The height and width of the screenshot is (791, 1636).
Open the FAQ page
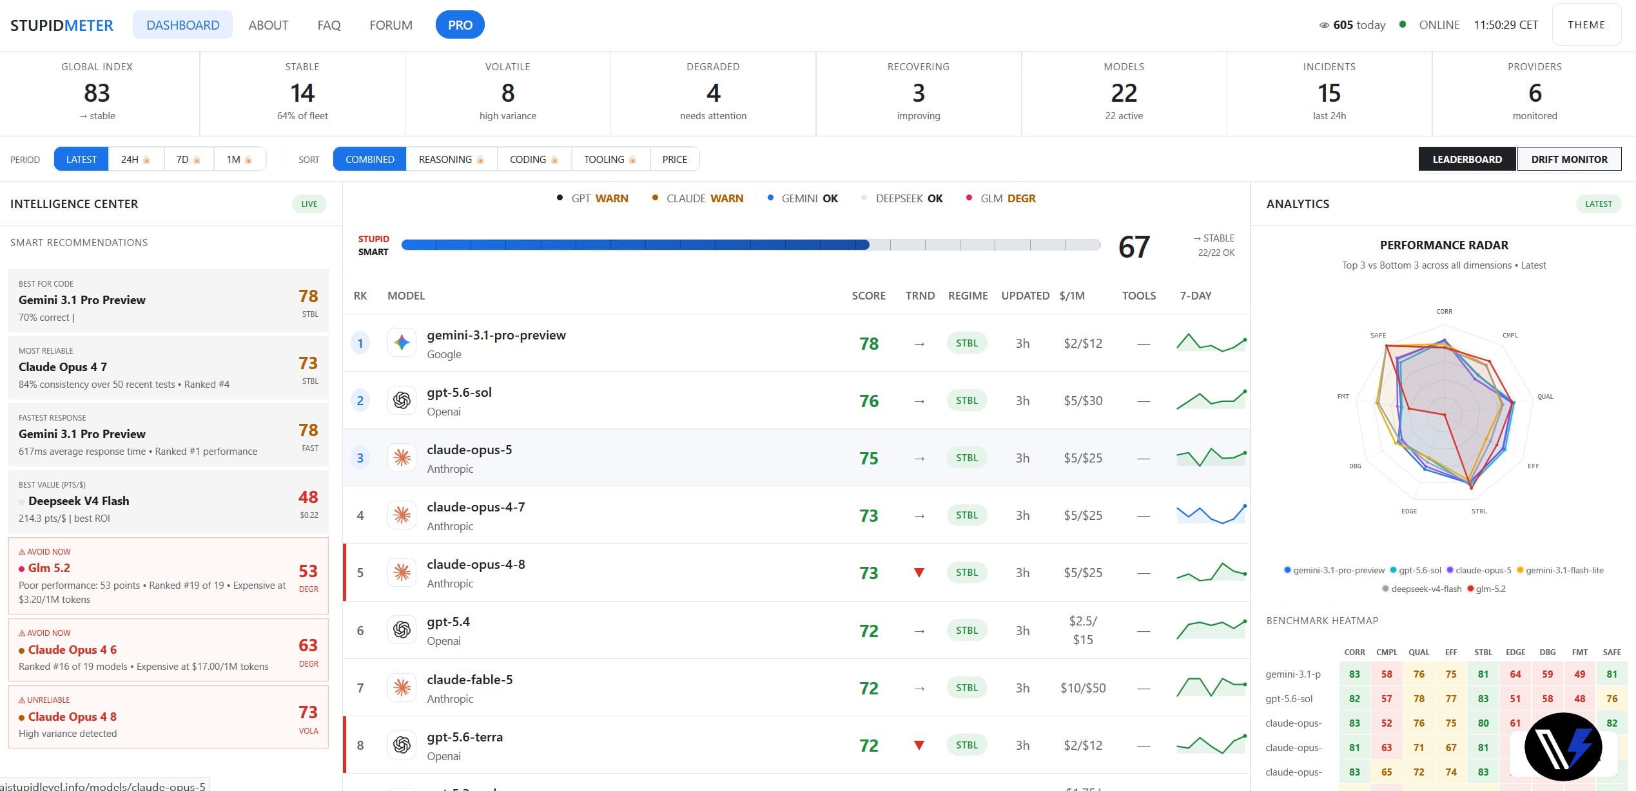tap(329, 25)
